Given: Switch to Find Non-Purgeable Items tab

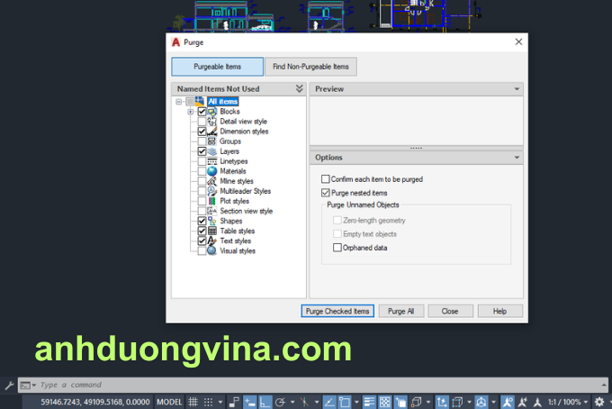Looking at the screenshot, I should pyautogui.click(x=311, y=67).
